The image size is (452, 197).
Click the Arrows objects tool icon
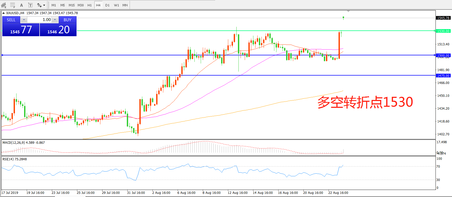pos(39,5)
